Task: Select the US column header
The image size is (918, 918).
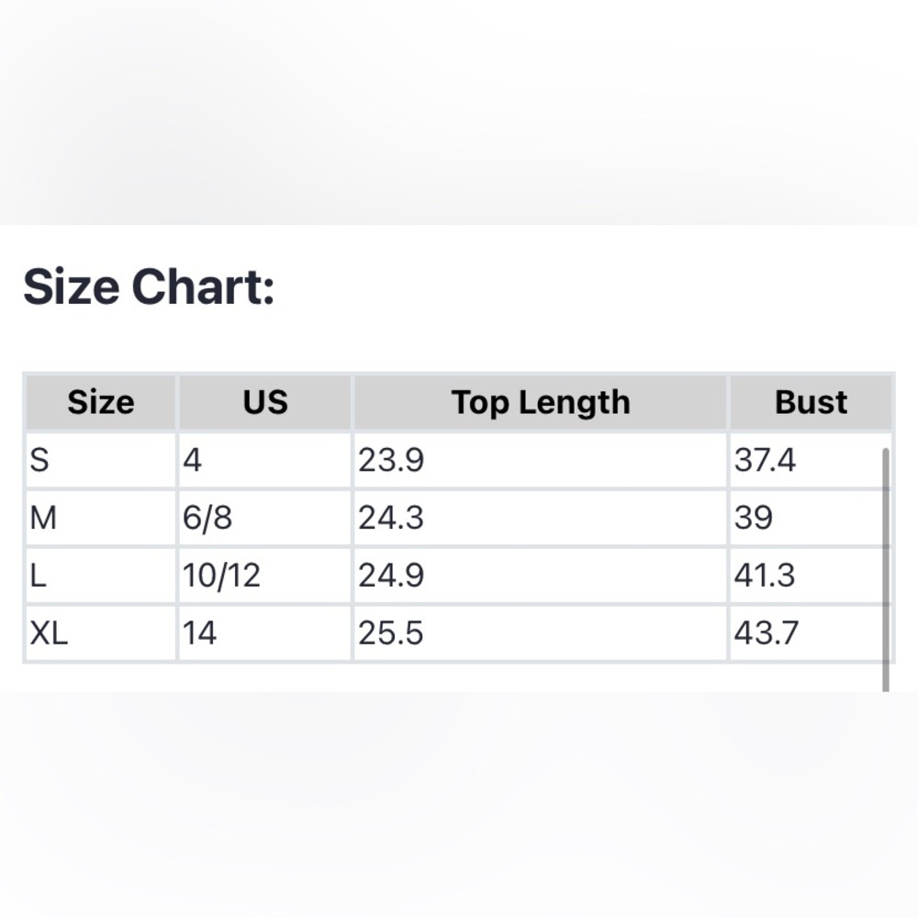Action: pyautogui.click(x=265, y=402)
